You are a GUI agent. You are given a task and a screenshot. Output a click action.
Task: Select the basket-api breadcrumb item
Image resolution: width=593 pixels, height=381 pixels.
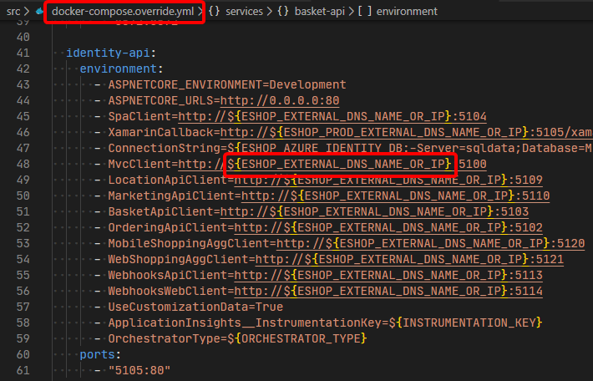click(x=320, y=12)
